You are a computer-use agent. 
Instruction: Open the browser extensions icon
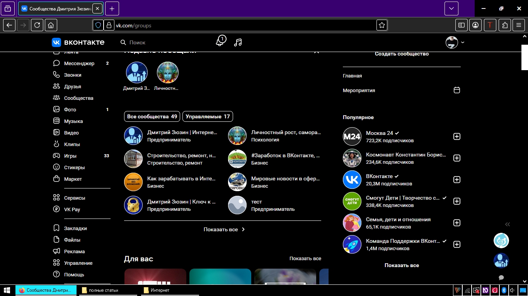click(x=505, y=25)
